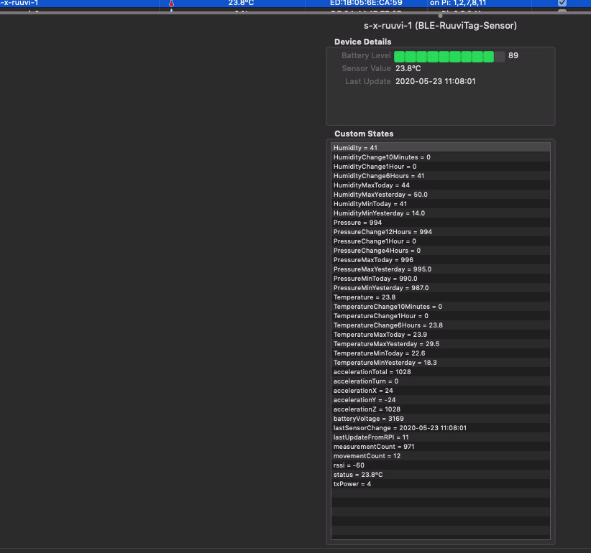Viewport: 591px width, 553px height.
Task: Select the 'TemperatureMaxToday = 23.9' row
Action: click(440, 335)
